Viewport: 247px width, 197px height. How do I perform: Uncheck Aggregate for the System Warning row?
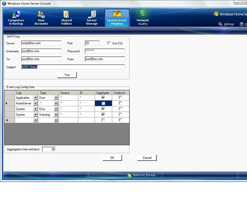103,115
